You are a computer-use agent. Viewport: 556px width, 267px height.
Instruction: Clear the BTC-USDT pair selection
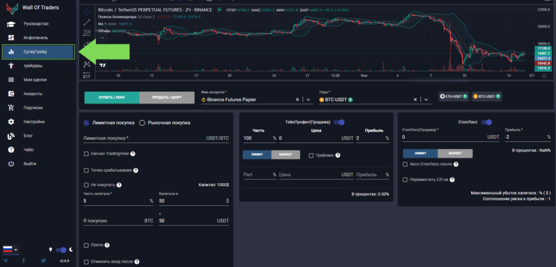(x=415, y=100)
